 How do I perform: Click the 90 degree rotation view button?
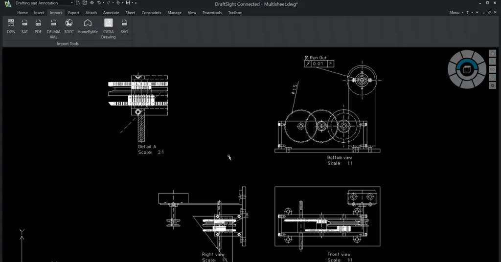(493, 69)
